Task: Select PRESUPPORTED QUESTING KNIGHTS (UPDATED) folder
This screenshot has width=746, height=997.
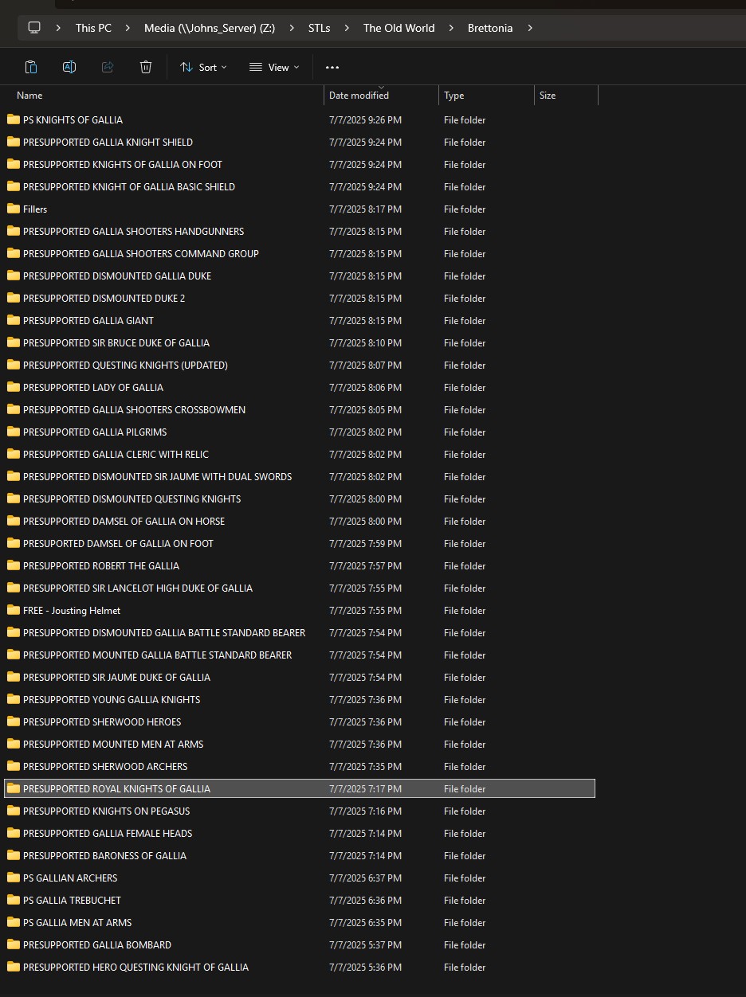Action: [x=125, y=365]
